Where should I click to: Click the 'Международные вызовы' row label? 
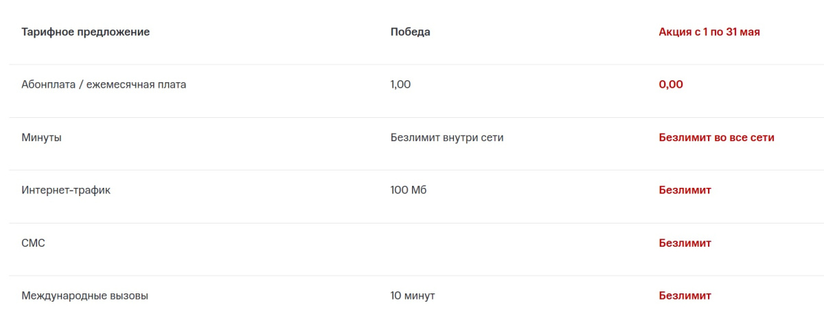84,295
